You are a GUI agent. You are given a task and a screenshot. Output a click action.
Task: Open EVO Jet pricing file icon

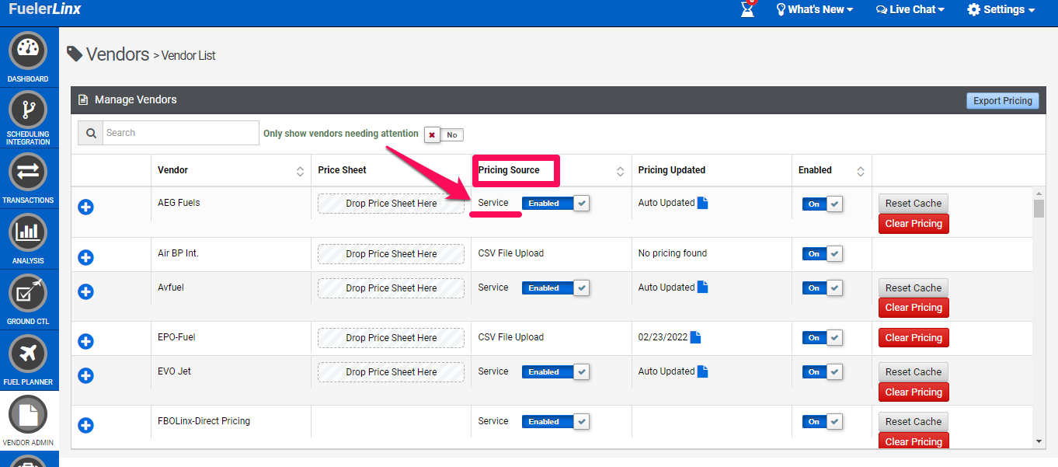click(703, 371)
